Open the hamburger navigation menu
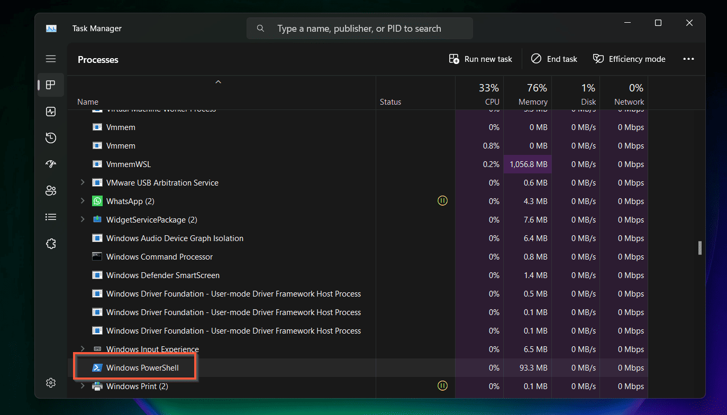727x415 pixels. coord(51,59)
